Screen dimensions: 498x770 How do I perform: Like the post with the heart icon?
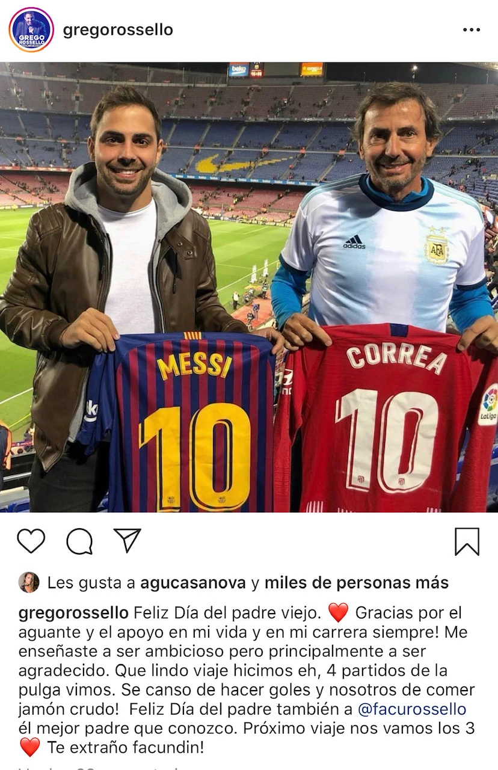(31, 541)
